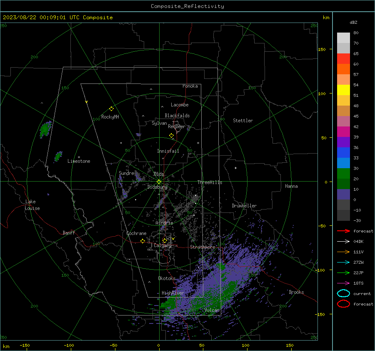Click the 65 dBZ red color swatch

(343, 58)
